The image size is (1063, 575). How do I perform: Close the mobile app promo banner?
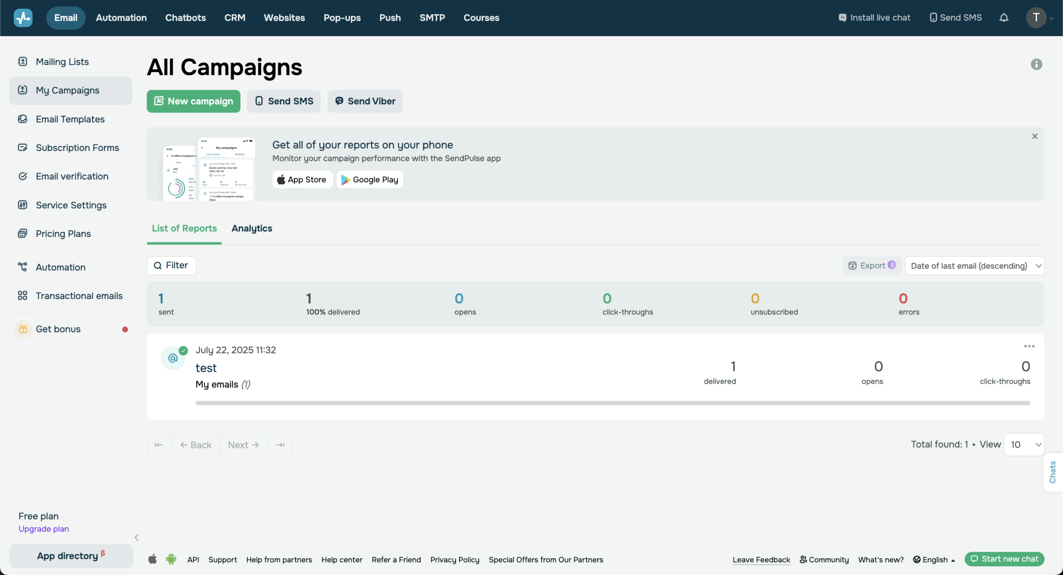coord(1035,136)
